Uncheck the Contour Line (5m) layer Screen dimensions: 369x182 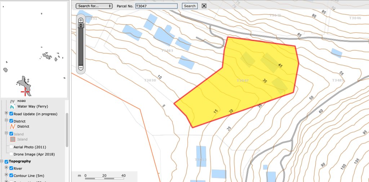(x=11, y=176)
